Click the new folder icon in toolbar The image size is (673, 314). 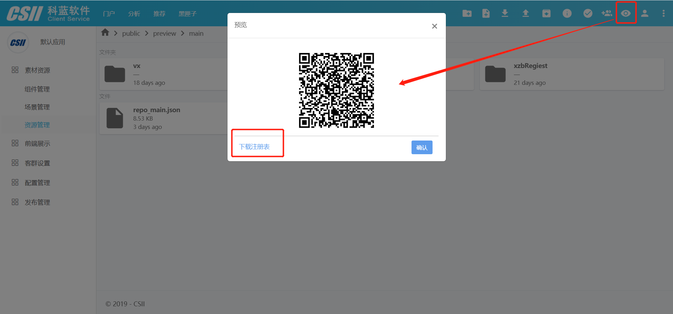point(467,13)
